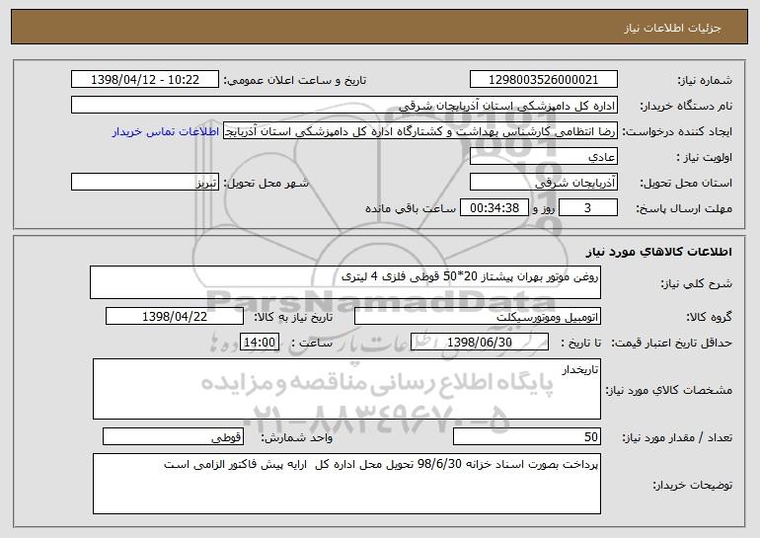Click the label شهر محل تحویل
This screenshot has width=760, height=538.
click(266, 184)
